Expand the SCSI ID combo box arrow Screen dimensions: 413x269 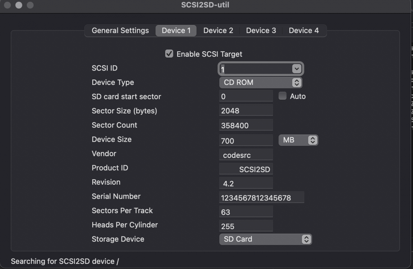point(296,69)
